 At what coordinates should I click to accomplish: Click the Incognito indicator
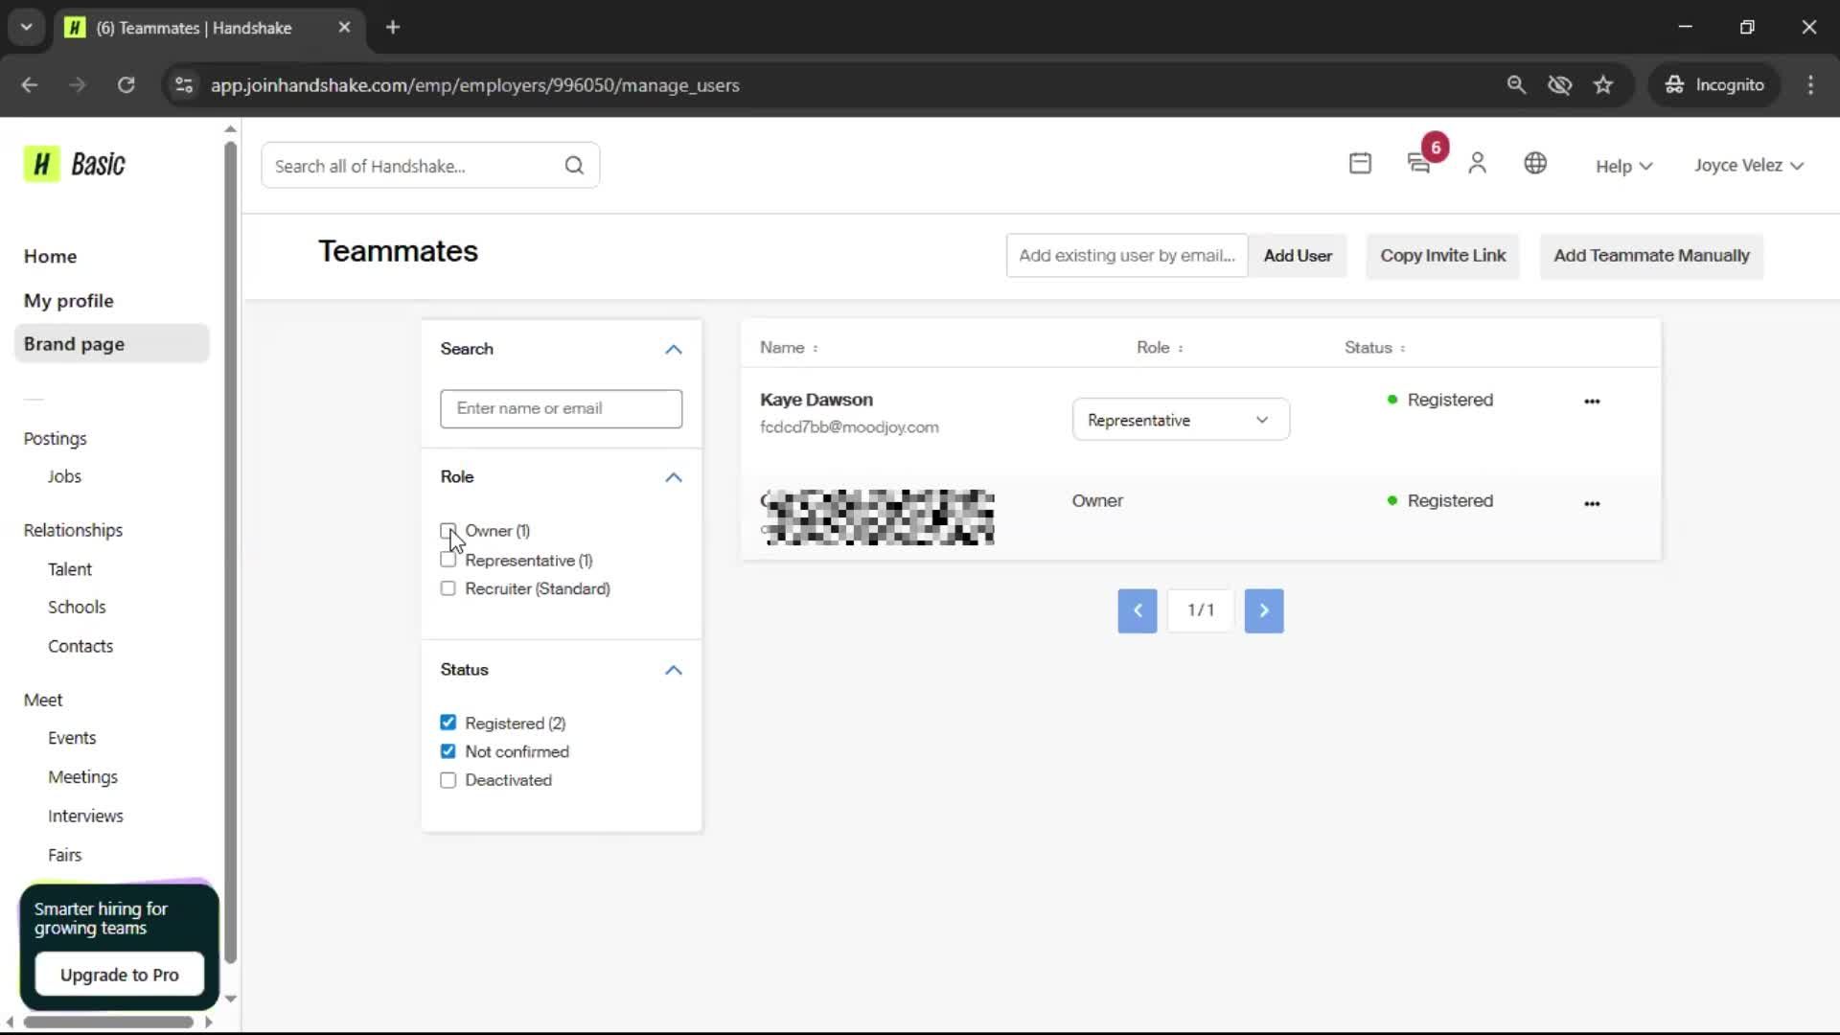tap(1714, 85)
